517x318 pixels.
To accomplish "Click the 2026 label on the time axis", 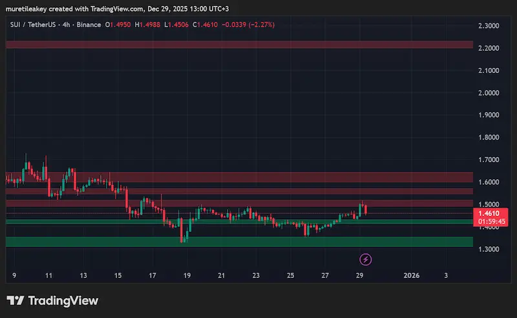I will [x=411, y=275].
